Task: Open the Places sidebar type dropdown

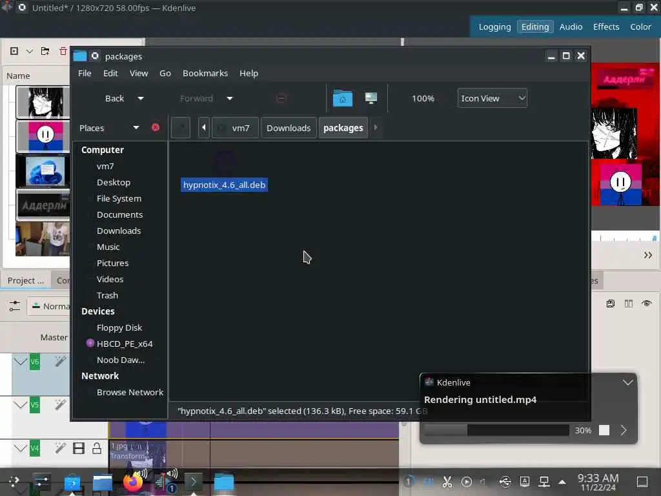Action: coord(136,127)
